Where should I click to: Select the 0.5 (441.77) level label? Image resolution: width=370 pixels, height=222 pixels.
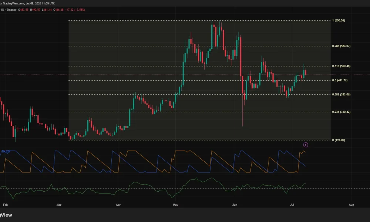[340, 80]
